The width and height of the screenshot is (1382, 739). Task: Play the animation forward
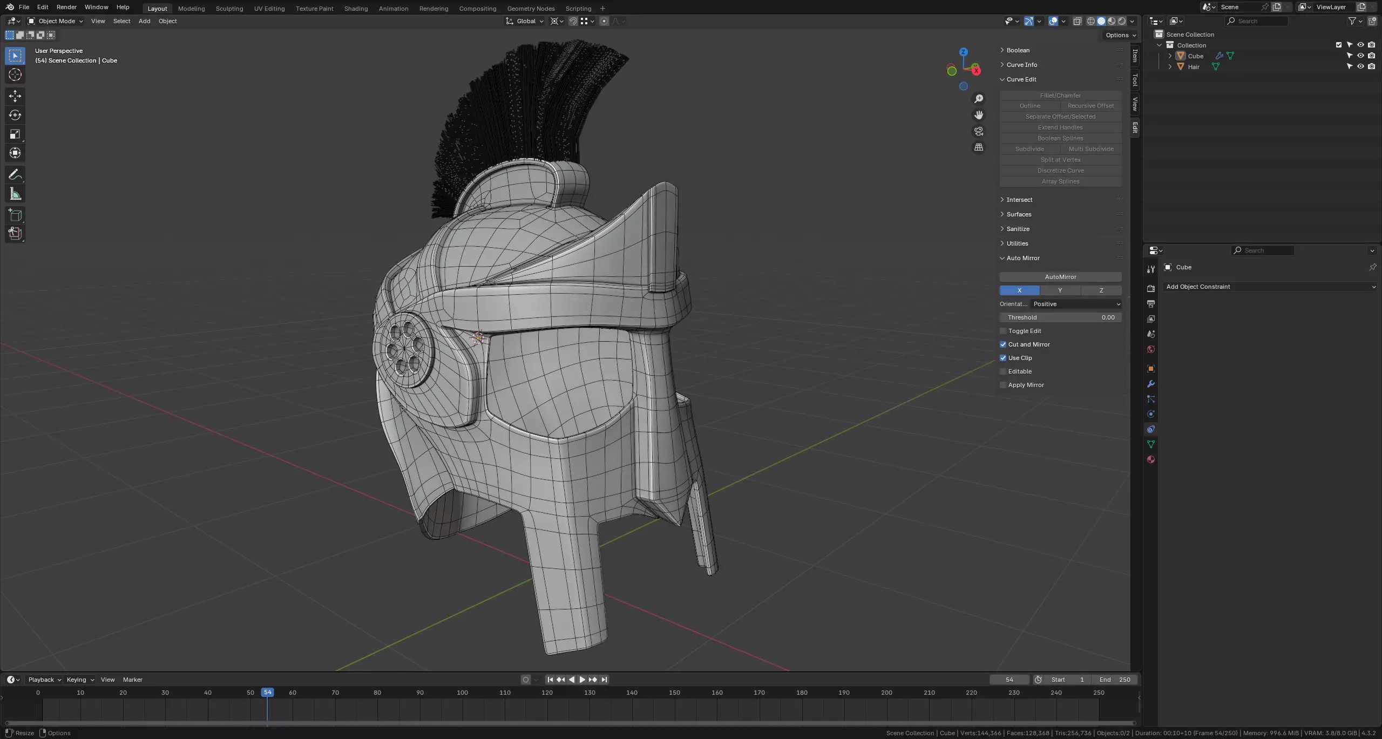click(582, 680)
